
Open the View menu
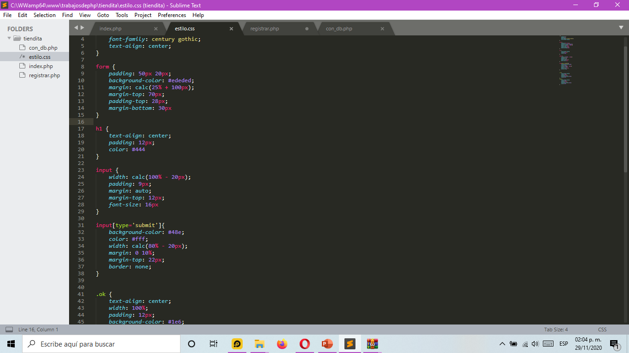(x=85, y=15)
